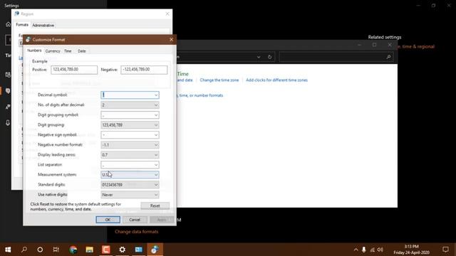Refresh the Control Panel address bar

(269, 57)
